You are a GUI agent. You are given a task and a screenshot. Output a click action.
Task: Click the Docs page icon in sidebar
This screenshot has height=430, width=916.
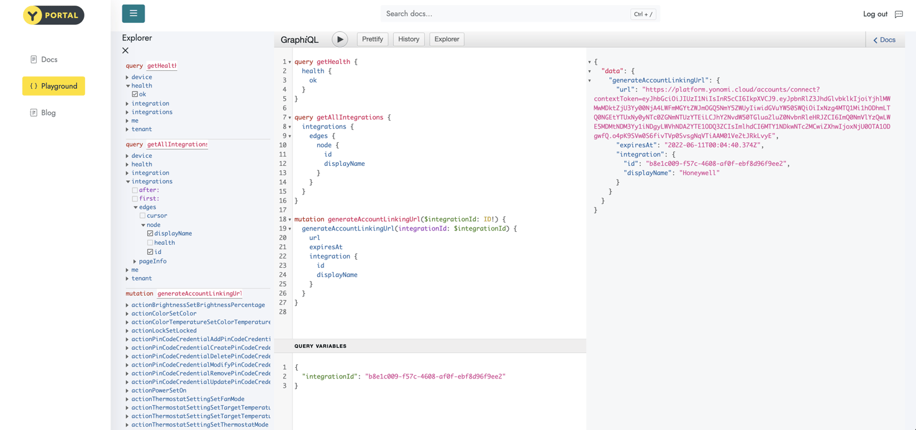(x=34, y=60)
